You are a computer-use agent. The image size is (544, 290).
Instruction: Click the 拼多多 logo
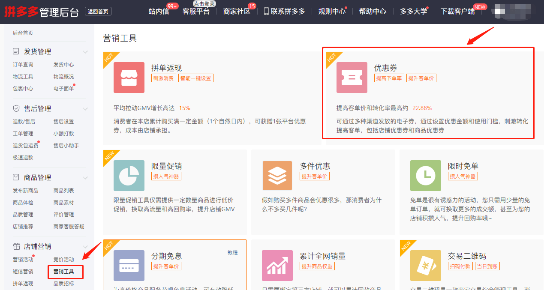click(x=21, y=12)
